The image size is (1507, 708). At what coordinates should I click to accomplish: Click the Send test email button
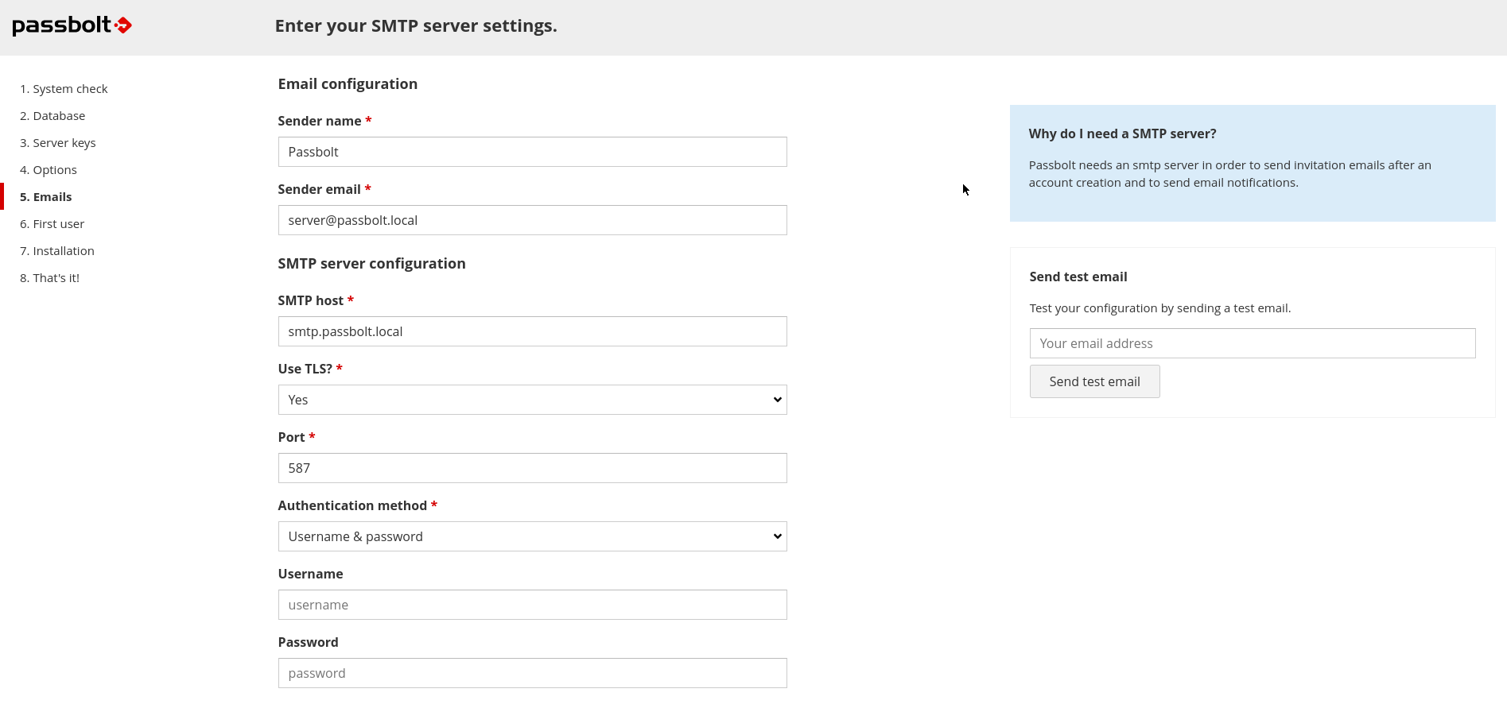click(x=1094, y=381)
